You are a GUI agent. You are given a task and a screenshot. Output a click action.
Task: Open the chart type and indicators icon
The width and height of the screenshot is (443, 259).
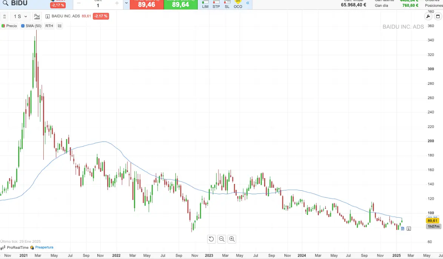pos(37,16)
